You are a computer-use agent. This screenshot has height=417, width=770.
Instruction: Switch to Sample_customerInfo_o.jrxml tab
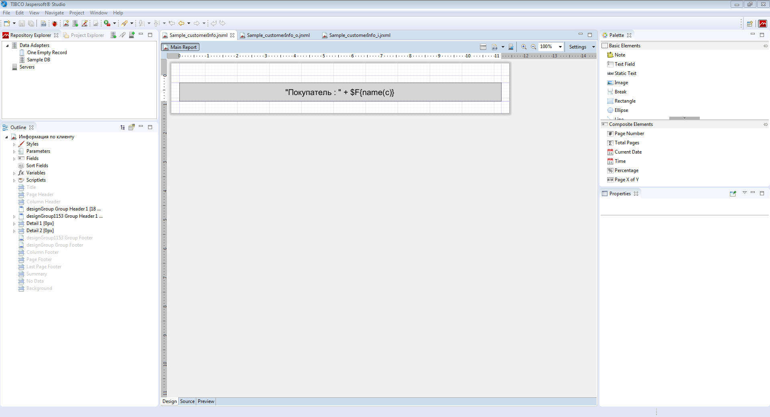[x=278, y=35]
